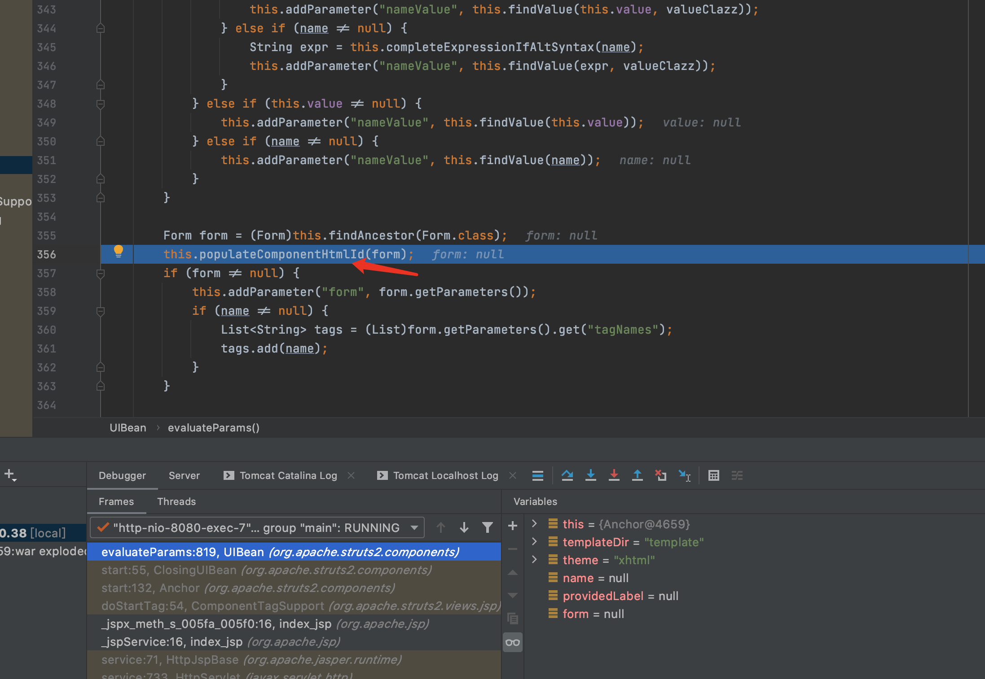This screenshot has height=679, width=985.
Task: Click the Run to Cursor icon
Action: coord(685,475)
